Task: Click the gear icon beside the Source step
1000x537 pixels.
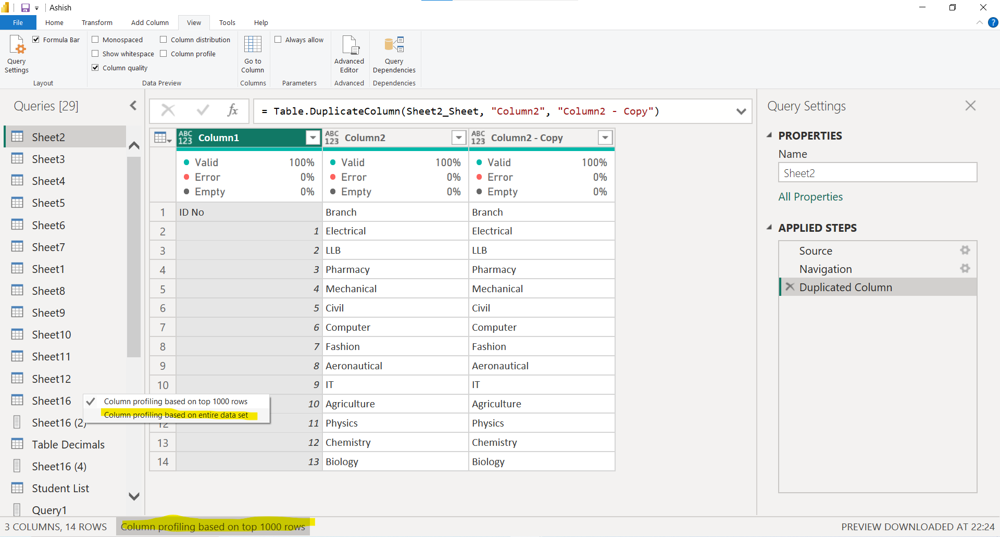Action: 965,251
